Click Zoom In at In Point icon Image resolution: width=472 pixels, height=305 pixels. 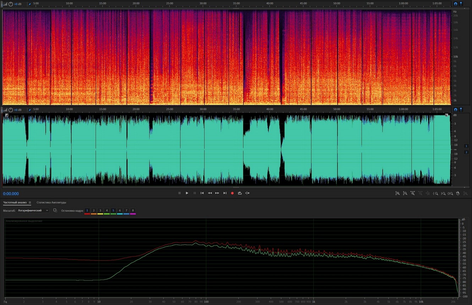435,194
